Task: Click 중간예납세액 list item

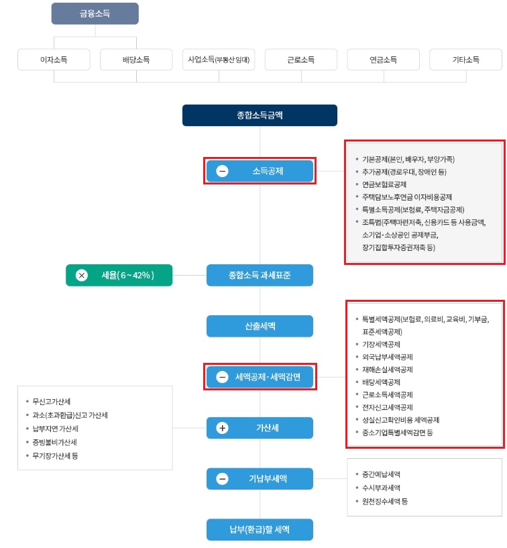Action: pyautogui.click(x=381, y=474)
